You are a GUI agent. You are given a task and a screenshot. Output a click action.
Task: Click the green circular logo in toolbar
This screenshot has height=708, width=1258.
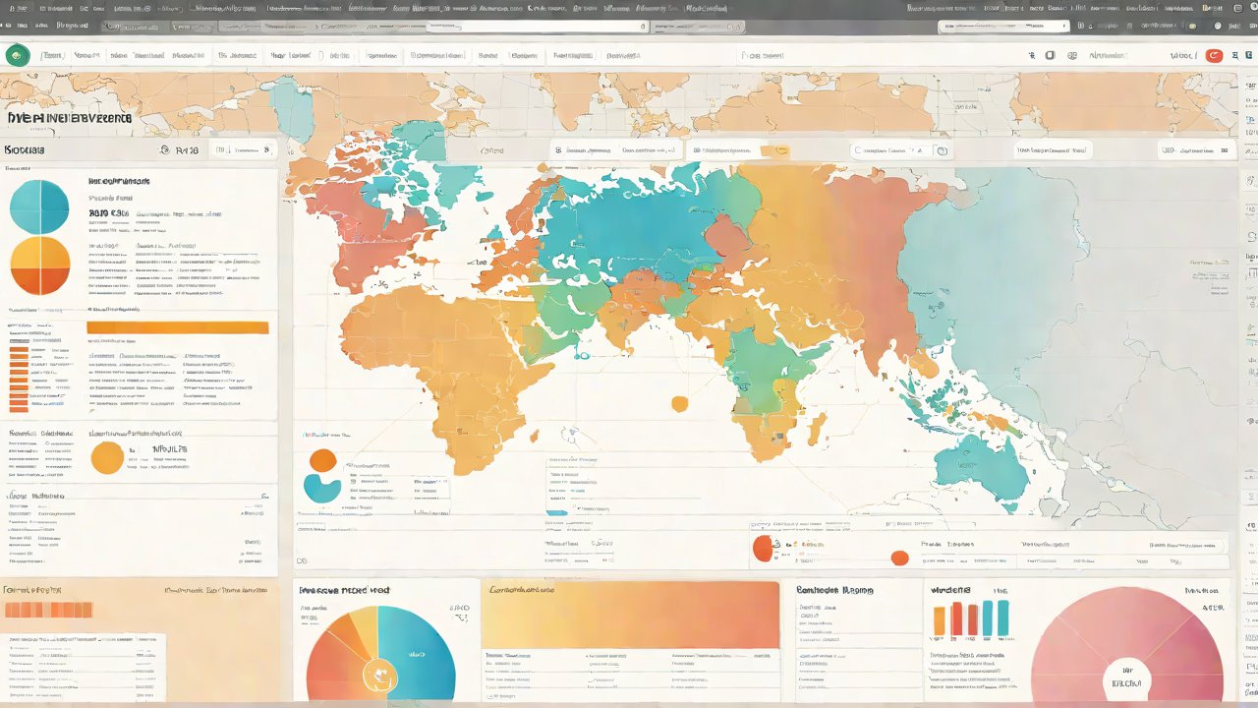18,56
